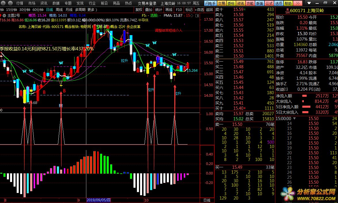Click the diamond icon after PMA value
Viewport: 338px width, 203px height.
click(x=192, y=16)
